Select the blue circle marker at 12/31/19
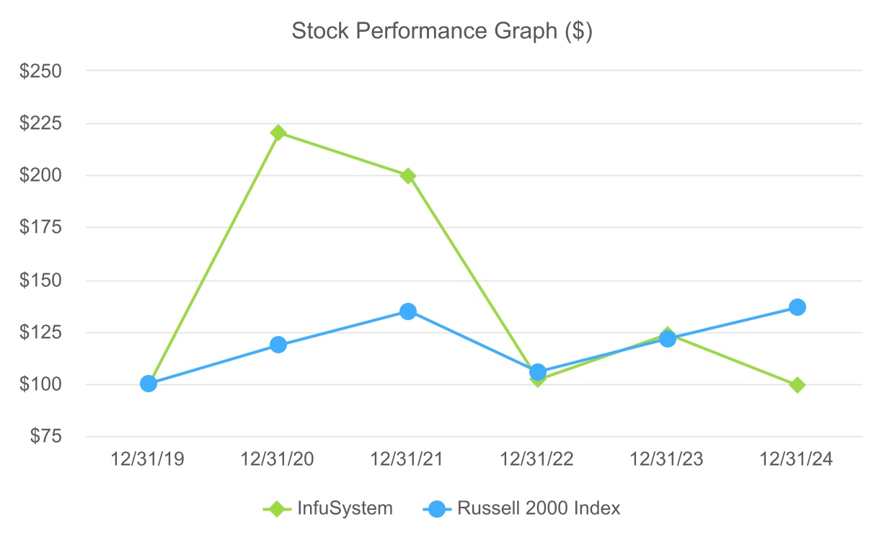This screenshot has height=548, width=884. [149, 384]
